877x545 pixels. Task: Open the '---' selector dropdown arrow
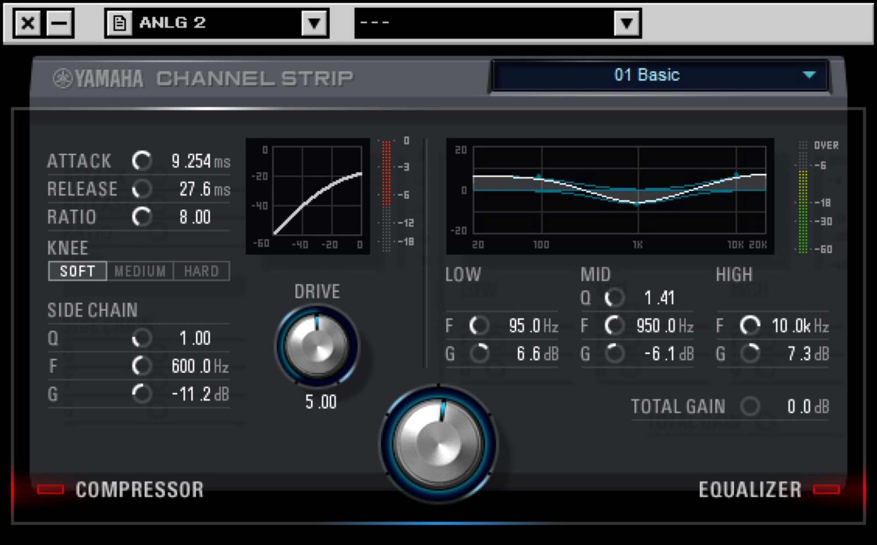[627, 23]
